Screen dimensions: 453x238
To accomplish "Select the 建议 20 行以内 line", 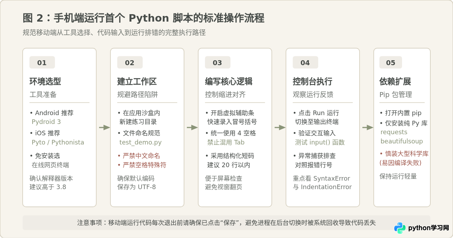I will coord(229,165).
